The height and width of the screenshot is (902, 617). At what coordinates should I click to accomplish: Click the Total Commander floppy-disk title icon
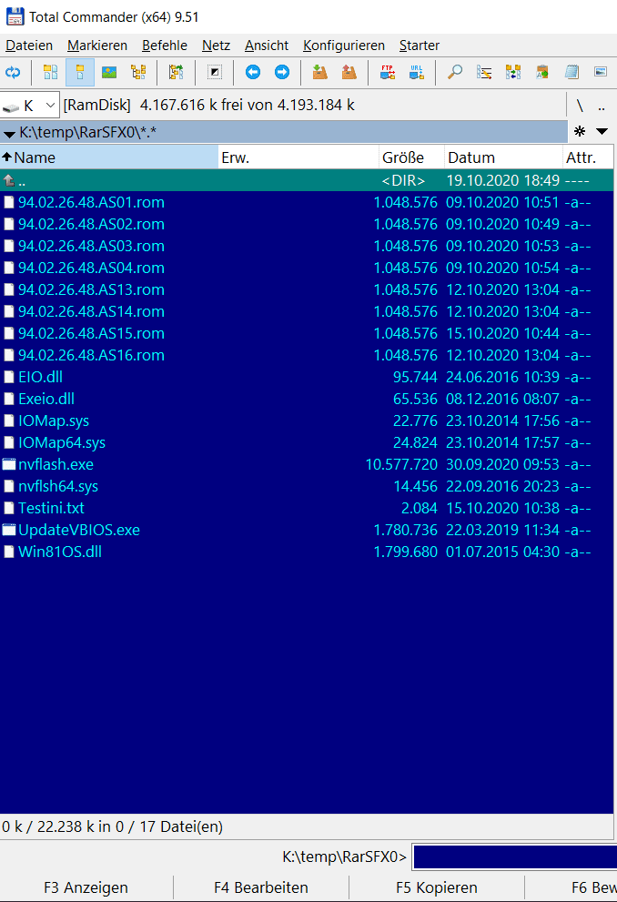pyautogui.click(x=15, y=16)
